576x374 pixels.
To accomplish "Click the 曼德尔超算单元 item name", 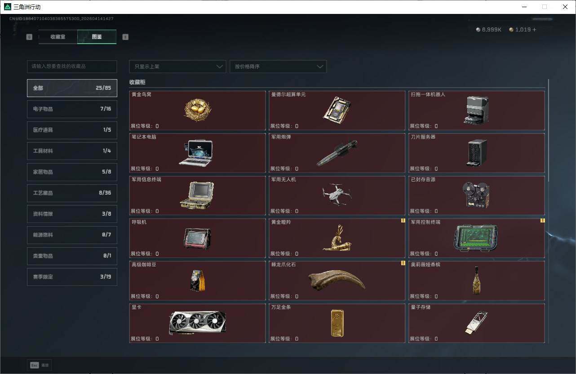I will [288, 94].
